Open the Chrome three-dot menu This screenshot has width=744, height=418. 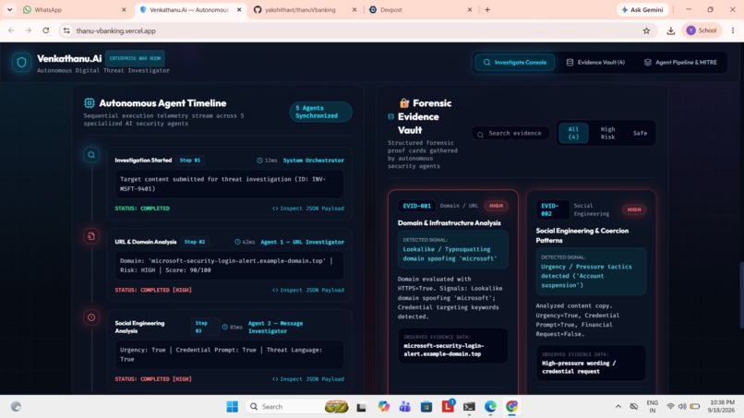tap(733, 30)
